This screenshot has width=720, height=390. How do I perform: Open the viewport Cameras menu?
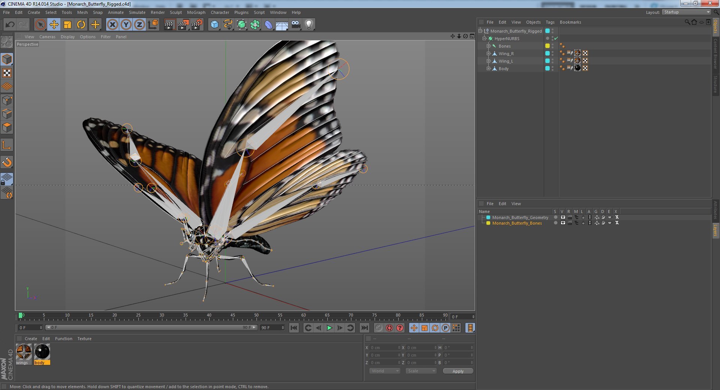(47, 37)
